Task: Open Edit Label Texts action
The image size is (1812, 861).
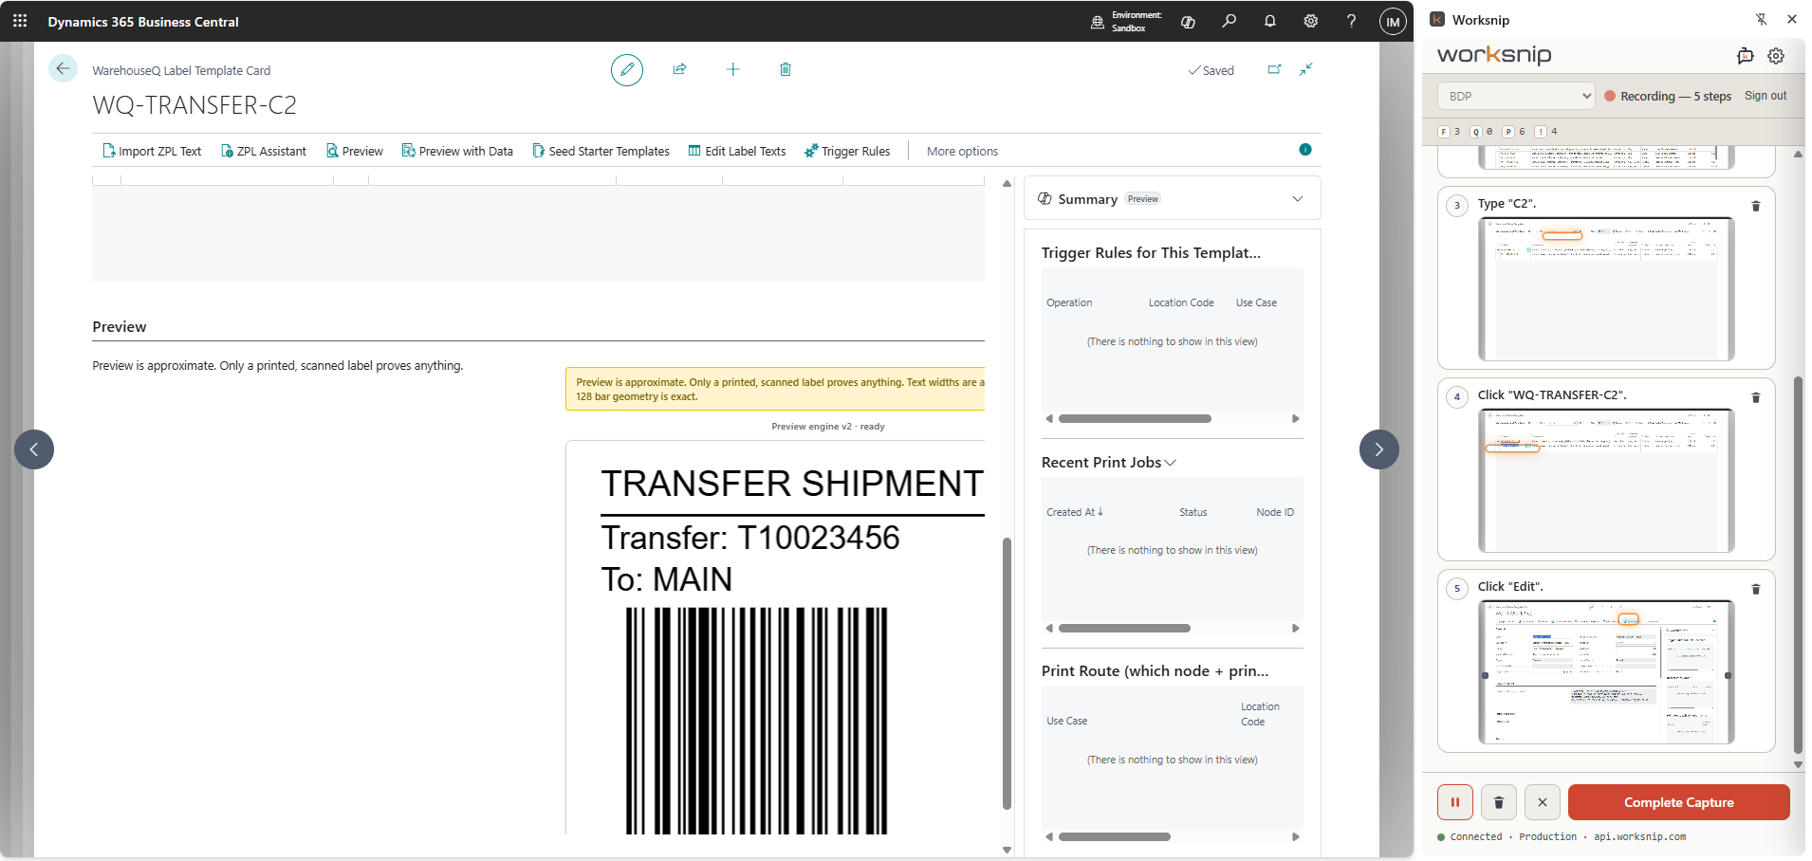Action: (737, 151)
